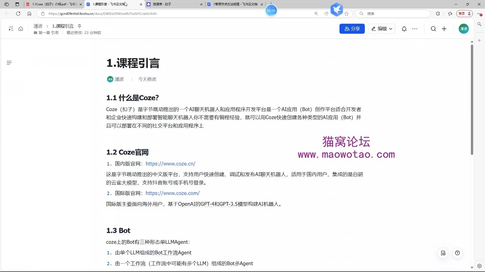The image size is (485, 272).
Task: Open the 编辑 mode dropdown
Action: (382, 29)
